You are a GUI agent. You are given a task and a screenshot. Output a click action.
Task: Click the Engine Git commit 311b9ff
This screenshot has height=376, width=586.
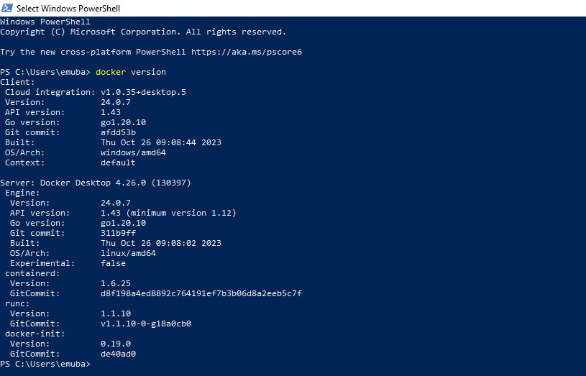coord(118,233)
